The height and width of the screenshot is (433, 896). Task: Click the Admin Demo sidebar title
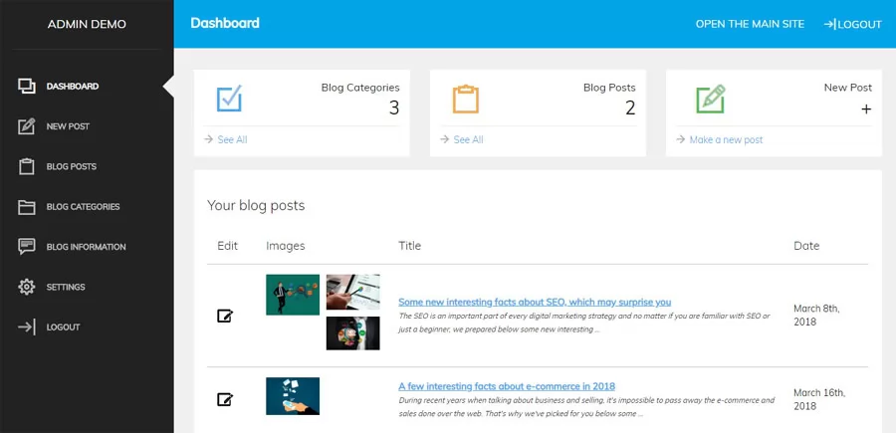click(87, 24)
